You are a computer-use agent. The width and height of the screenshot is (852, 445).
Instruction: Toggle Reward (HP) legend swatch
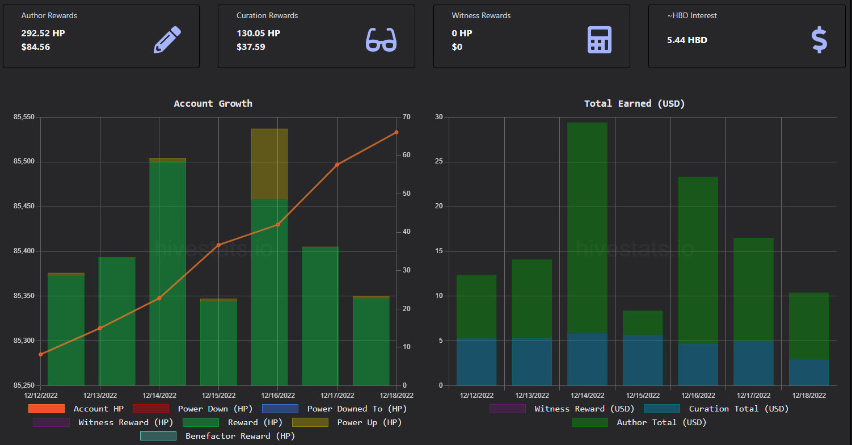(201, 422)
